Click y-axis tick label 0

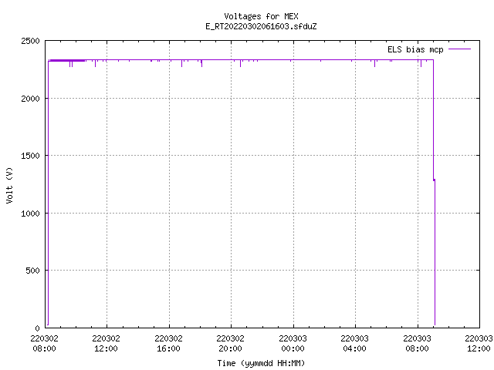pos(38,328)
